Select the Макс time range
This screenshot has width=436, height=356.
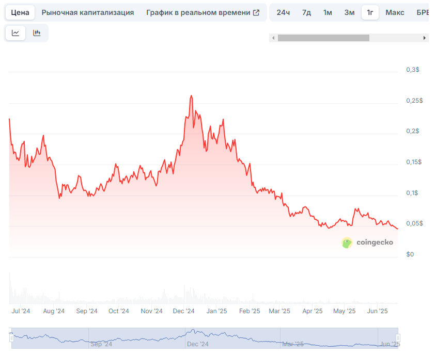395,12
